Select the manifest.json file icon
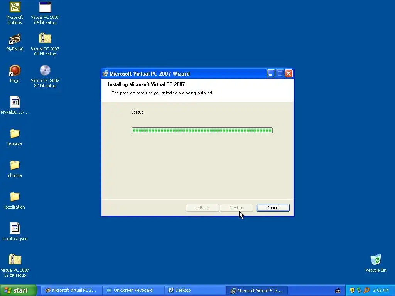The width and height of the screenshot is (395, 296). pos(15,232)
